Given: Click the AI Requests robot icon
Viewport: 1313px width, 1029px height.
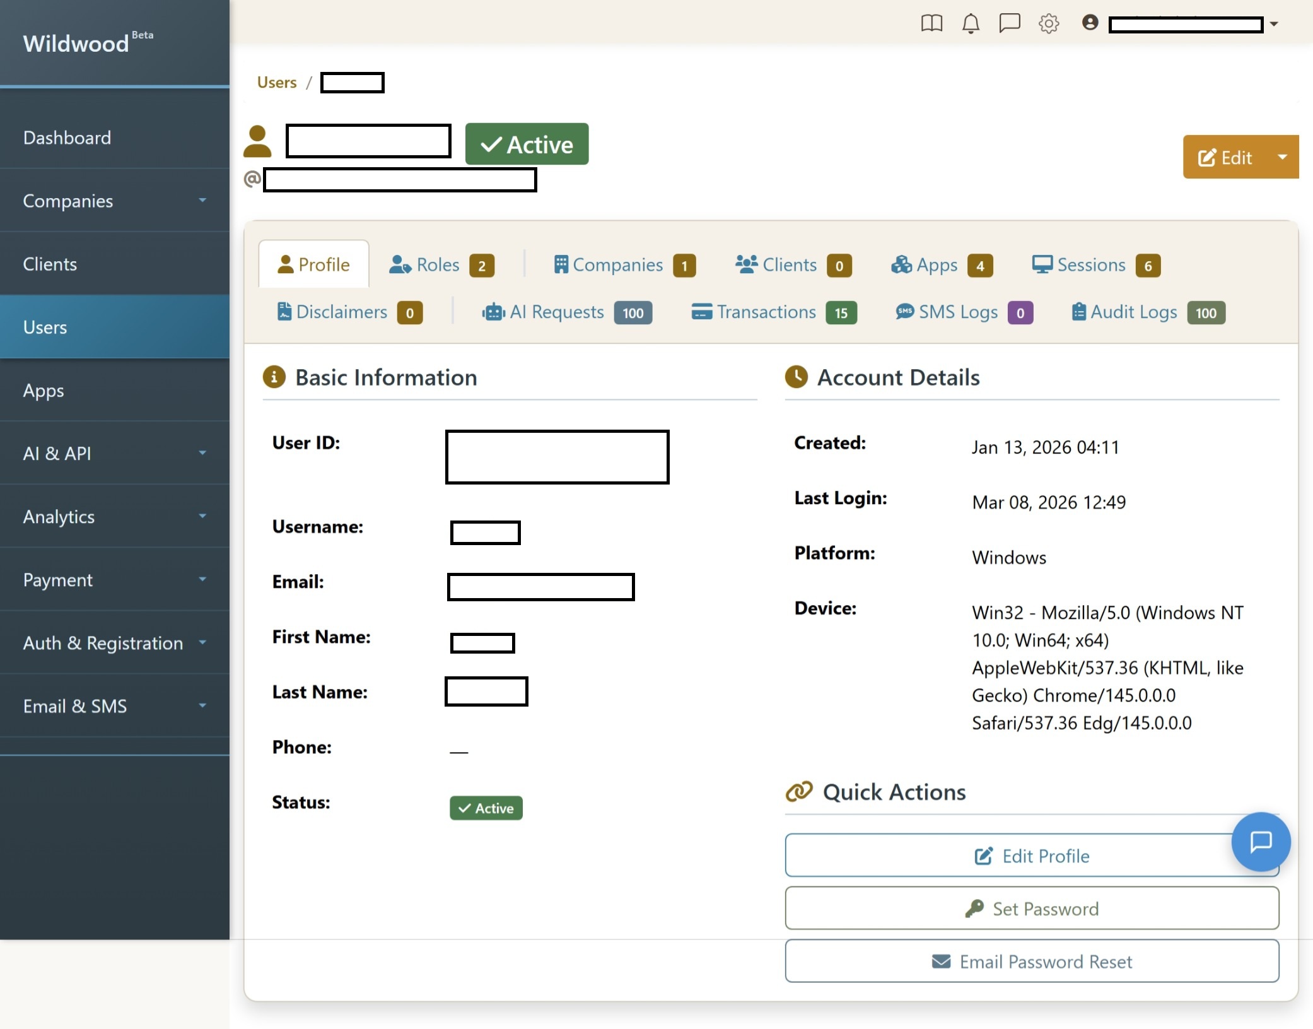Looking at the screenshot, I should coord(493,312).
